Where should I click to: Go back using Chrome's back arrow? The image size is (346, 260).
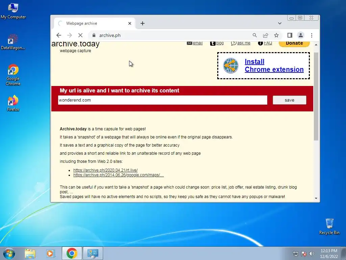(59, 35)
